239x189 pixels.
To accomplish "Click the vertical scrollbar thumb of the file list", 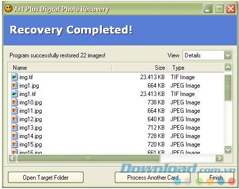I will pyautogui.click(x=228, y=88).
